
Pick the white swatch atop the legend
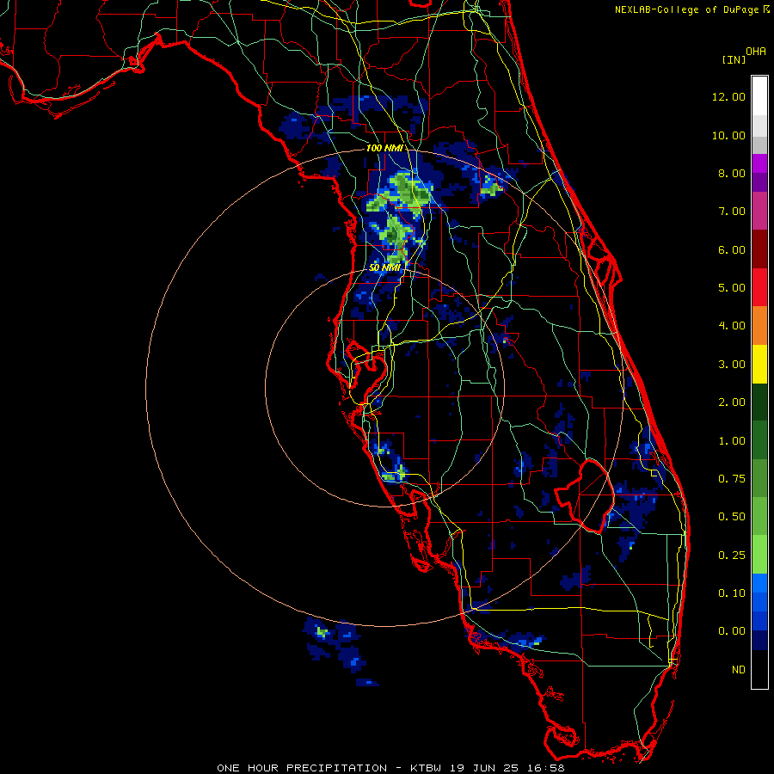(x=759, y=96)
